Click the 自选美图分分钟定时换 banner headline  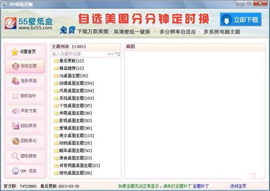[144, 19]
